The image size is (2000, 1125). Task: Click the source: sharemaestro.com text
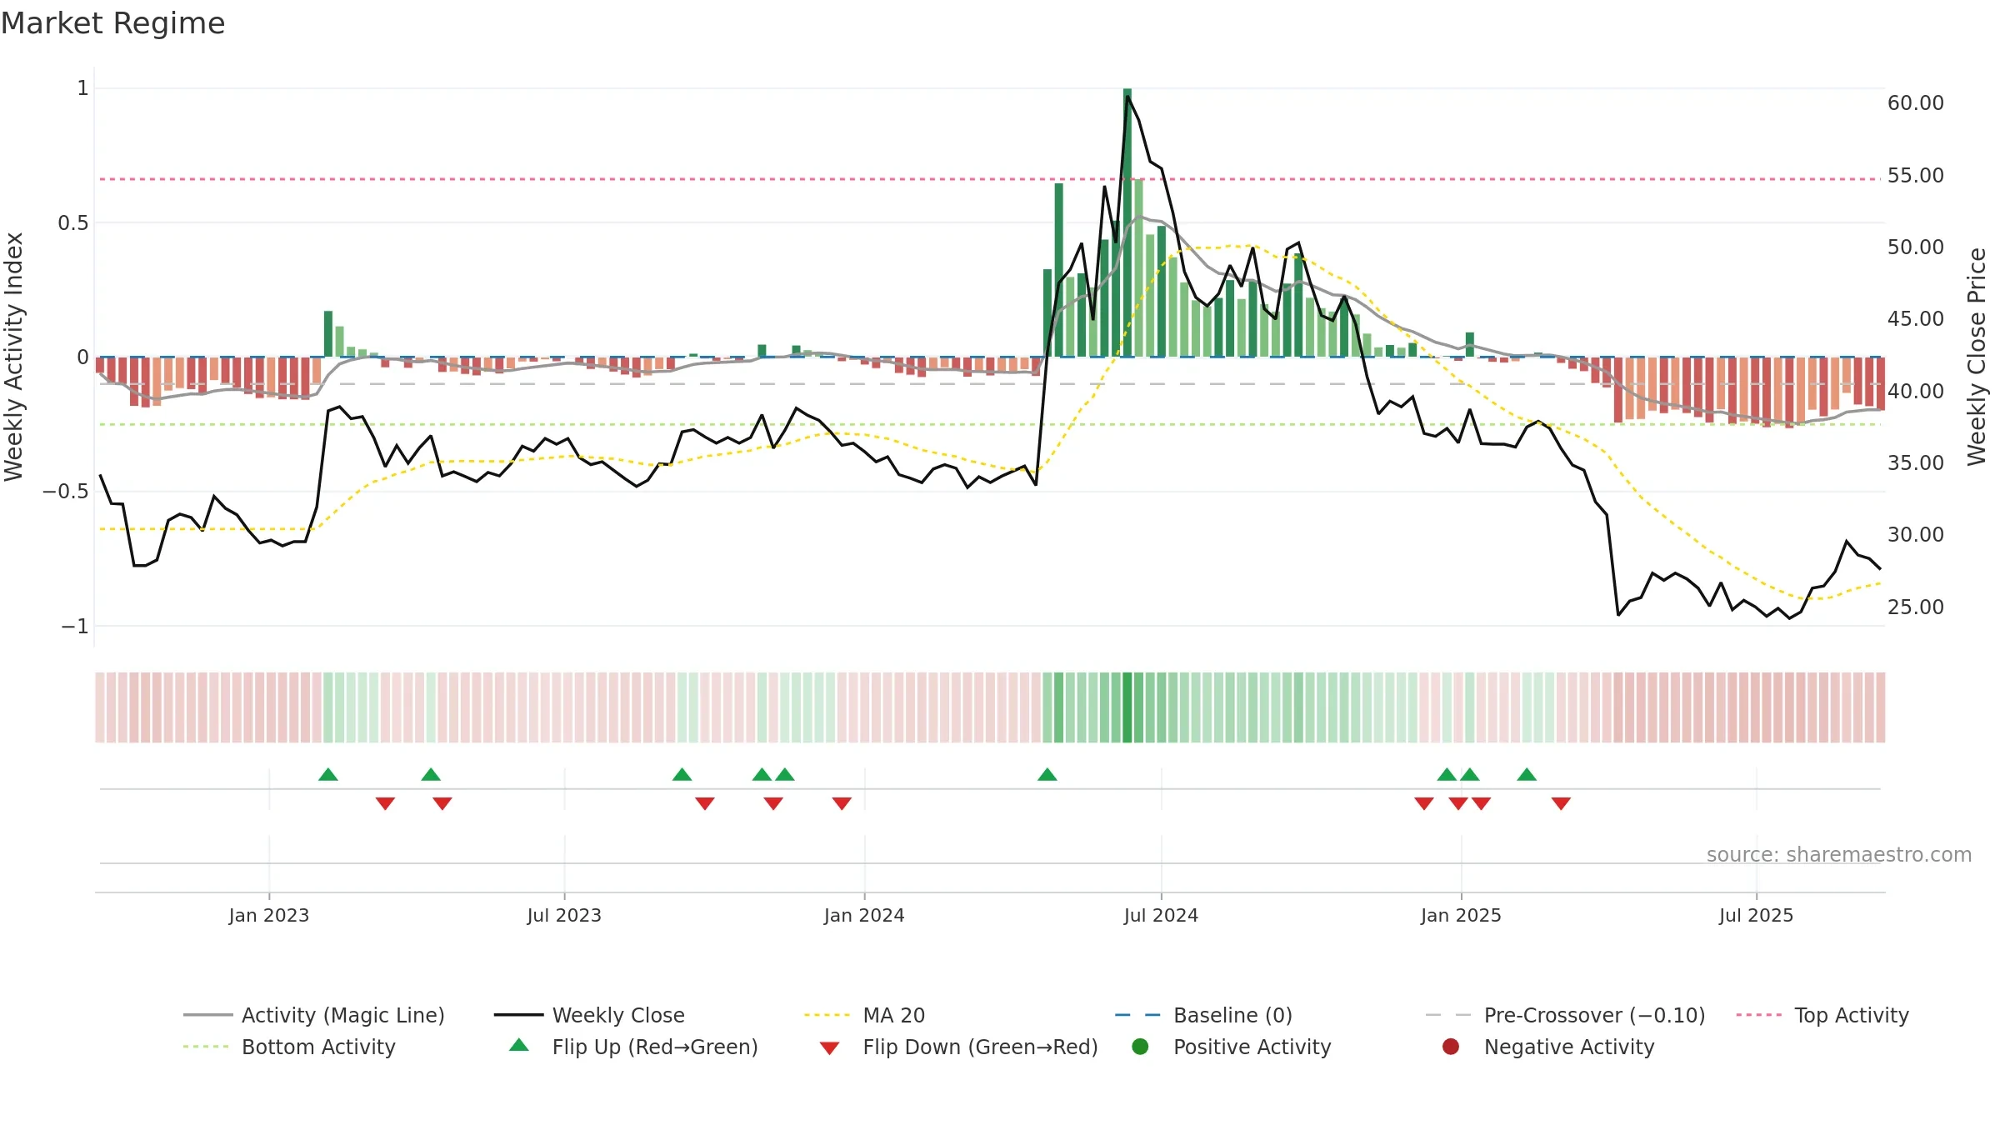point(1839,854)
